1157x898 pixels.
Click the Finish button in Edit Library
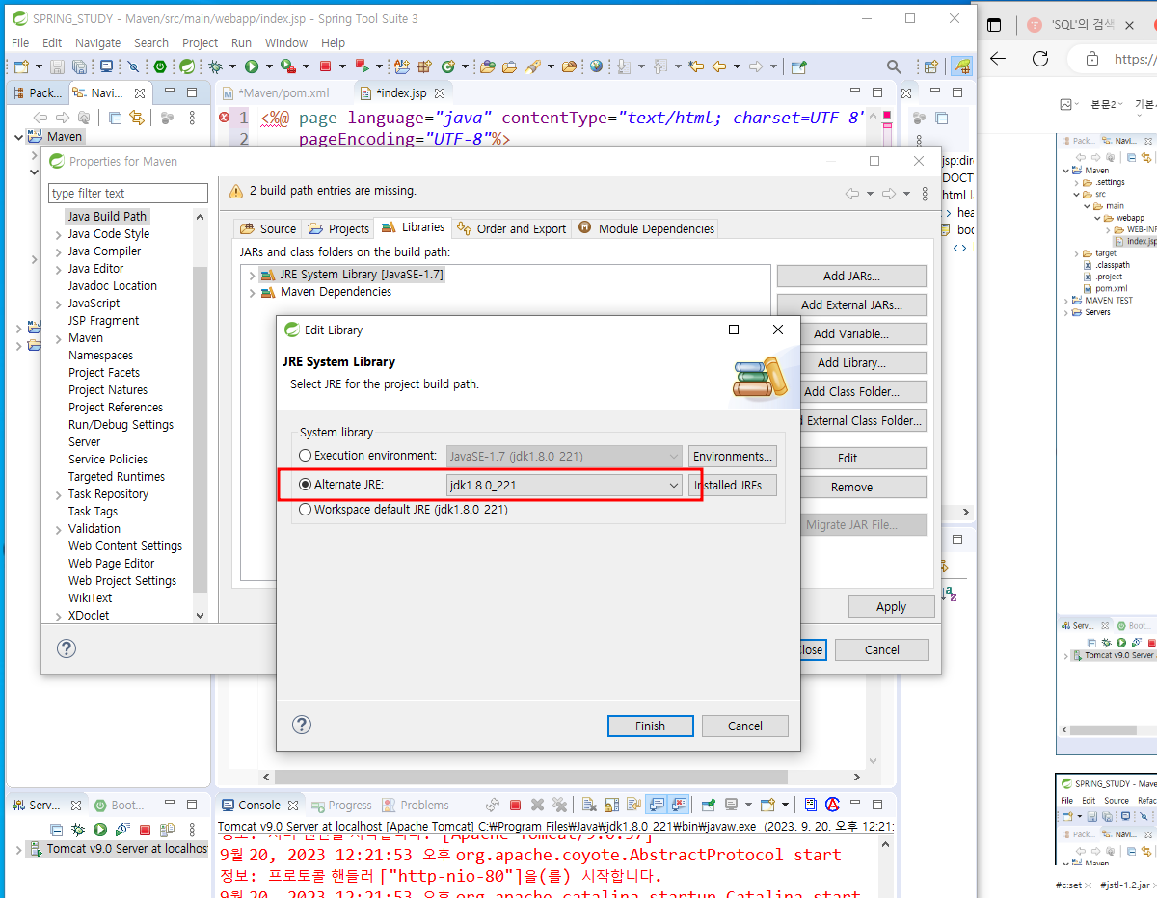650,726
